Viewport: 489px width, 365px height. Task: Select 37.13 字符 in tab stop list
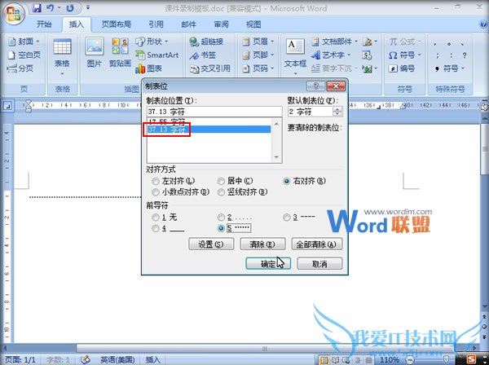tap(209, 130)
